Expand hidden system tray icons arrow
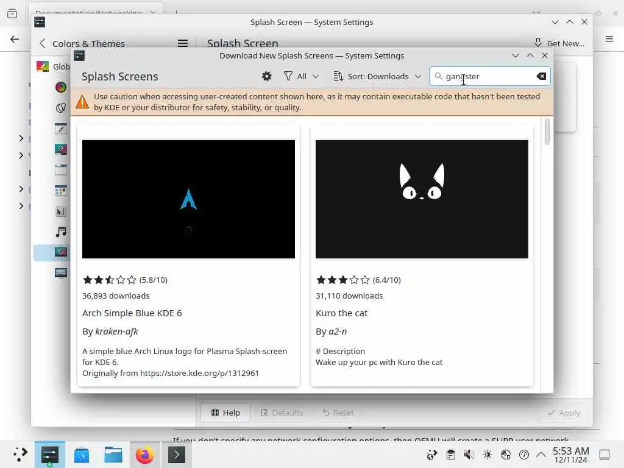624x468 pixels. [x=541, y=455]
